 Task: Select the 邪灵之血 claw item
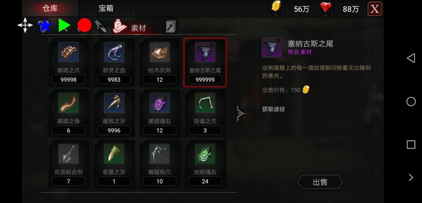[x=114, y=62]
